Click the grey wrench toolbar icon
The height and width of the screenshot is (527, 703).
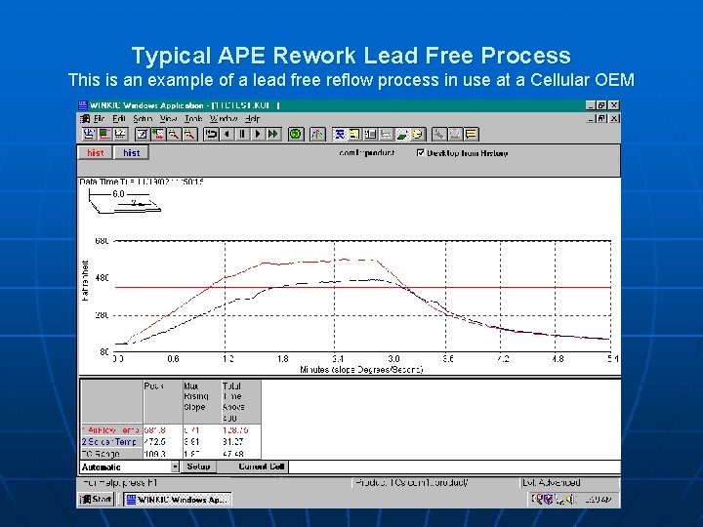[x=439, y=134]
